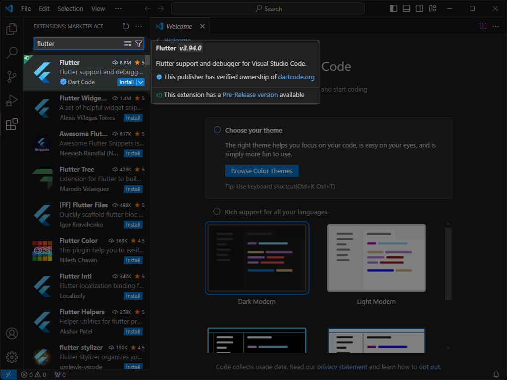Open the Pre-Release version link
This screenshot has height=380, width=507.
[250, 95]
